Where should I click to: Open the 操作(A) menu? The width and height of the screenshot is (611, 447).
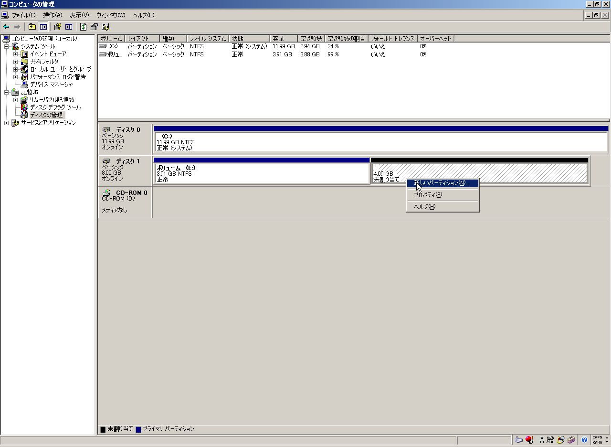[53, 15]
